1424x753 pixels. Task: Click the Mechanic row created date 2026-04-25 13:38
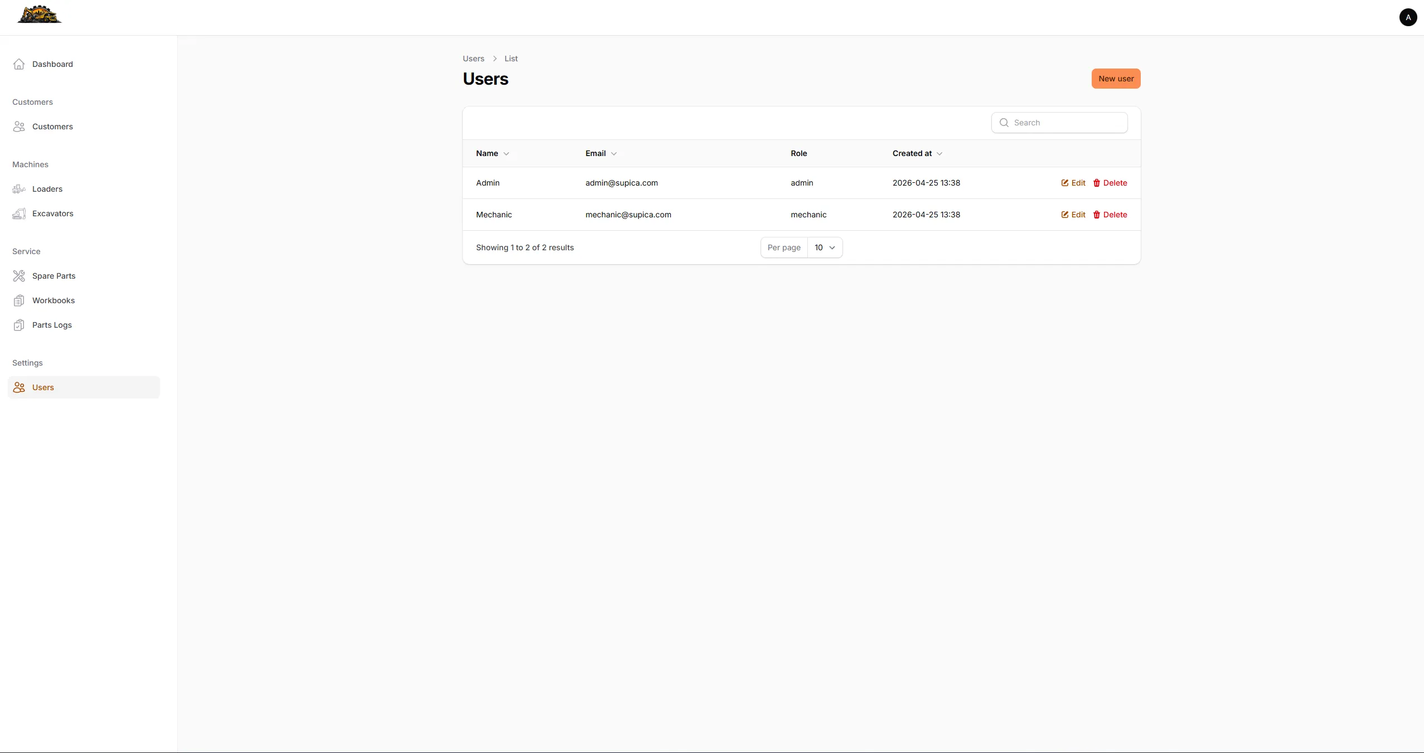pyautogui.click(x=926, y=215)
